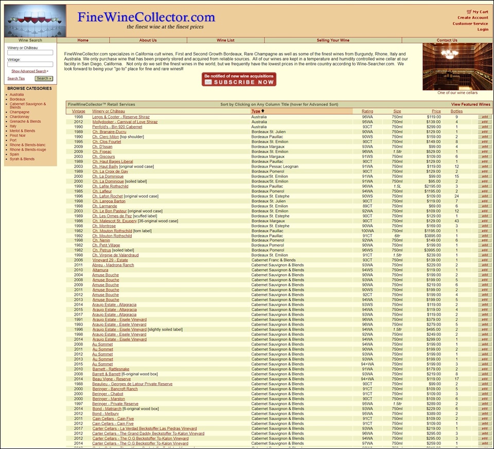This screenshot has height=449, width=494.
Task: Add Penfold's Bin 920 Cabernet to cart
Action: click(x=485, y=127)
